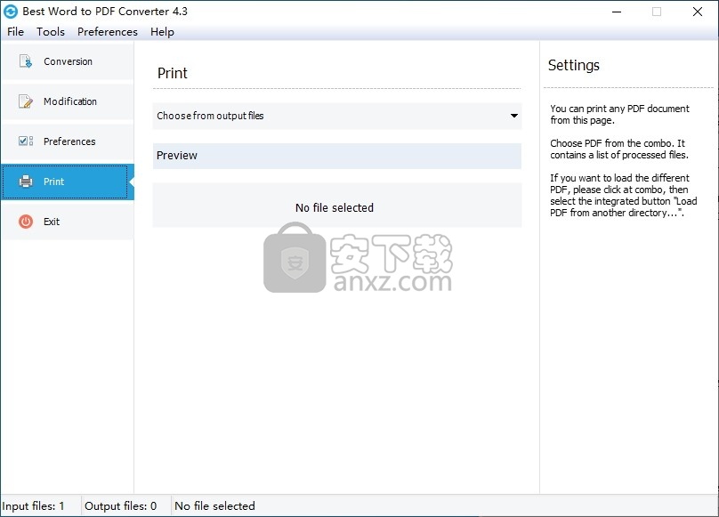Click 'Output files: 0' in status bar
The image size is (719, 517).
[121, 506]
